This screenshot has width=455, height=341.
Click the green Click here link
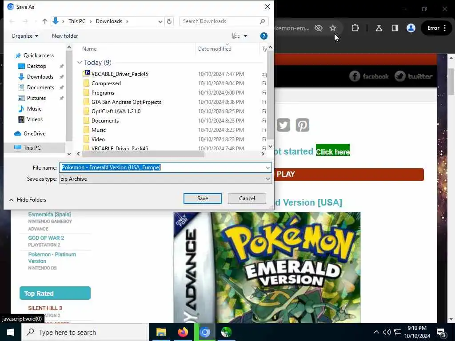coord(332,152)
